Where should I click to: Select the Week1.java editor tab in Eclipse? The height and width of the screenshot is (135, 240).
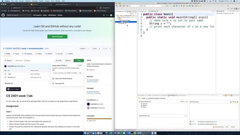coord(153,11)
